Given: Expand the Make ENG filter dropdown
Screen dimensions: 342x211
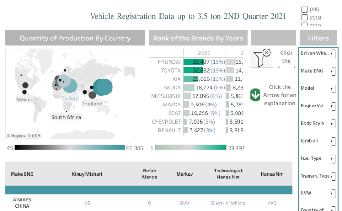Looking at the screenshot, I should click(334, 71).
